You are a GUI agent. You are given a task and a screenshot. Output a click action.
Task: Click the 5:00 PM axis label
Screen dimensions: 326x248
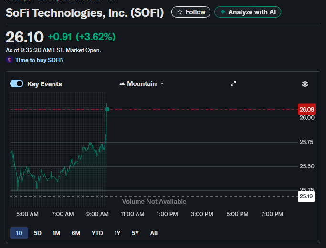237,214
